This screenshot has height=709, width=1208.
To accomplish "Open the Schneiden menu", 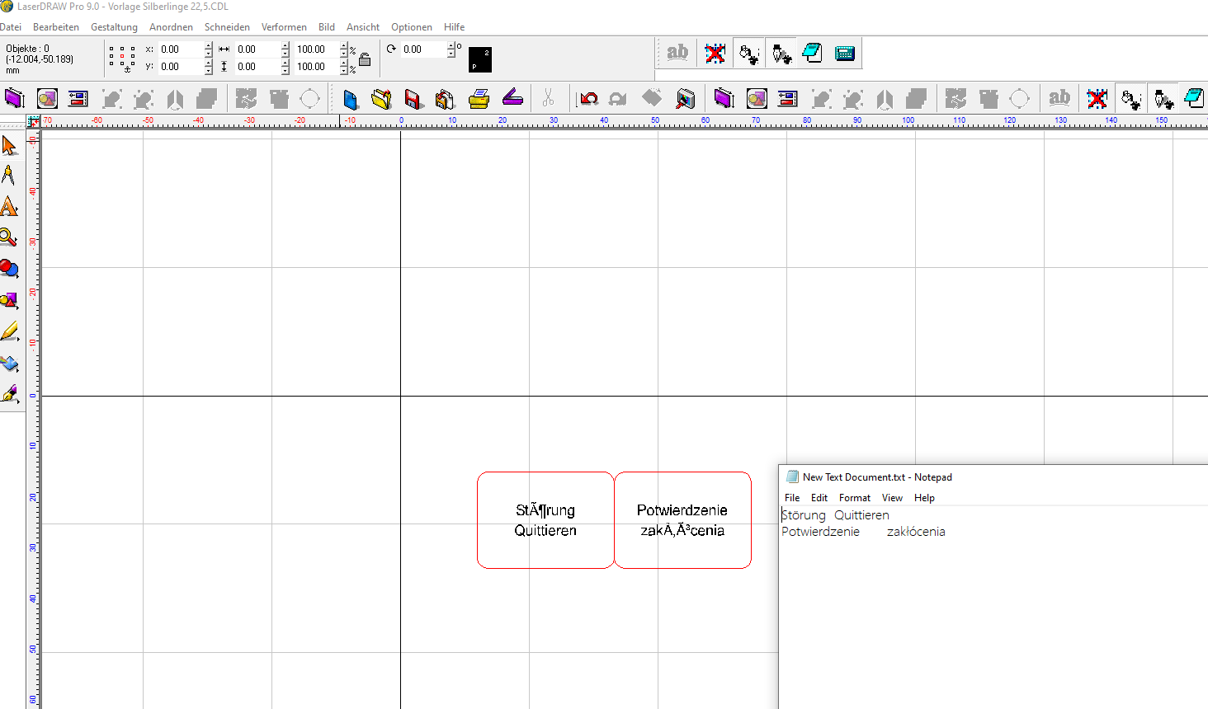I will tap(227, 27).
